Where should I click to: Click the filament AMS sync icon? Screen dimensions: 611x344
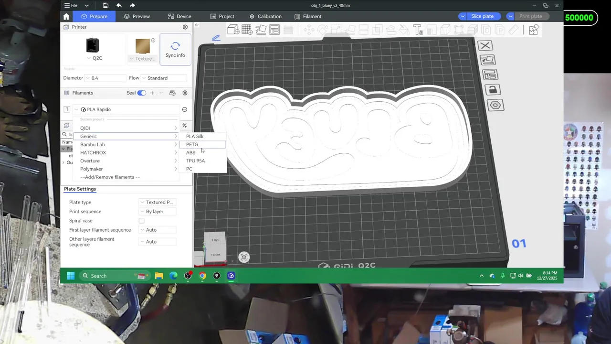pyautogui.click(x=172, y=93)
